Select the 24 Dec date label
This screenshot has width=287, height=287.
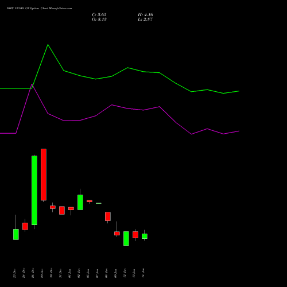[x=24, y=273]
